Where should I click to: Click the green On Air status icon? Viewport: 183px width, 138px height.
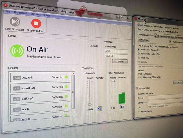click(17, 51)
